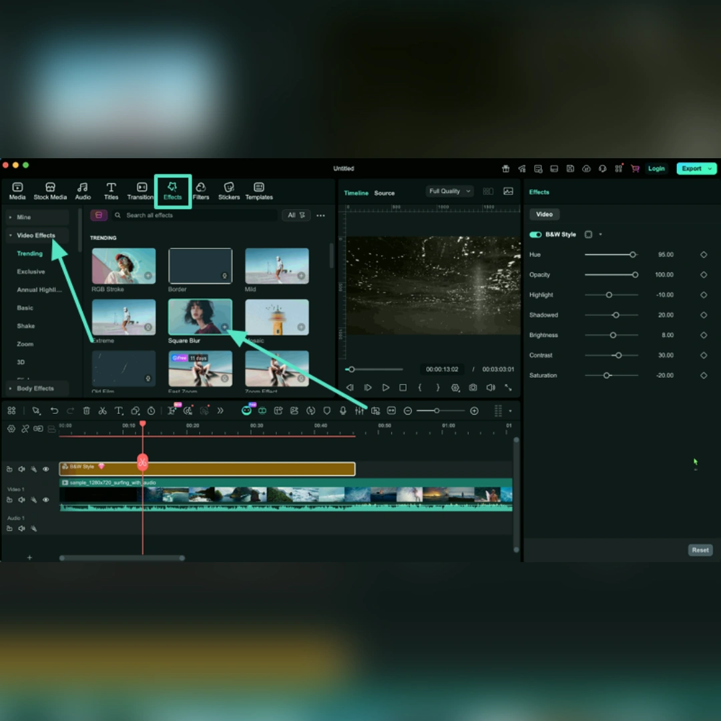Screen dimensions: 721x721
Task: Switch to the Audio tab
Action: click(83, 191)
